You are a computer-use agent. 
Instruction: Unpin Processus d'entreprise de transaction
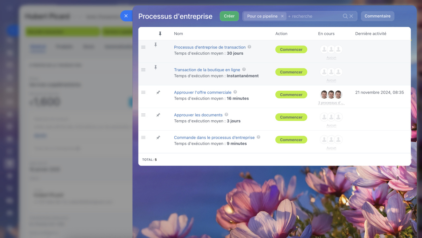click(156, 45)
